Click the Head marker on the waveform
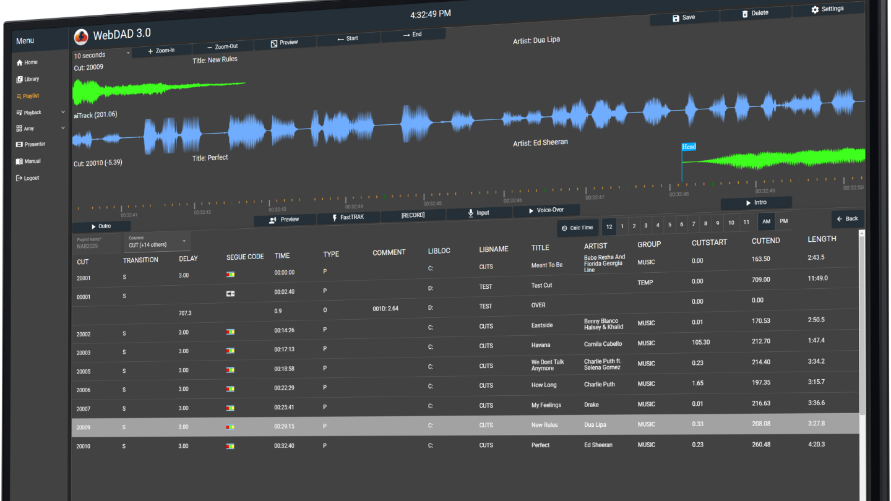Screen dimensions: 891x501 [689, 147]
